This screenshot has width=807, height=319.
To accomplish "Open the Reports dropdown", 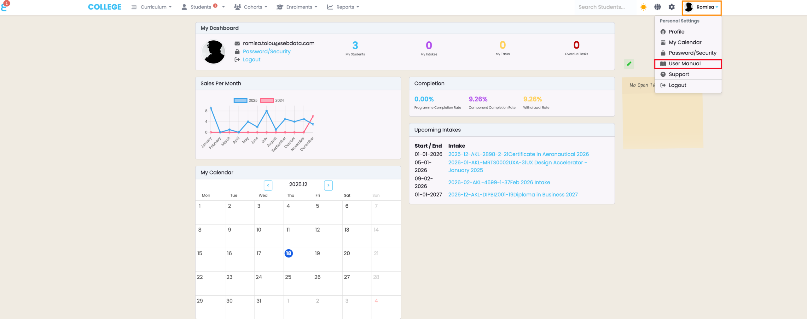I will (343, 7).
